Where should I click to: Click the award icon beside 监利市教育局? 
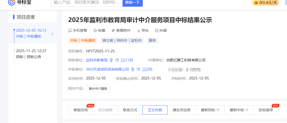click(111, 60)
